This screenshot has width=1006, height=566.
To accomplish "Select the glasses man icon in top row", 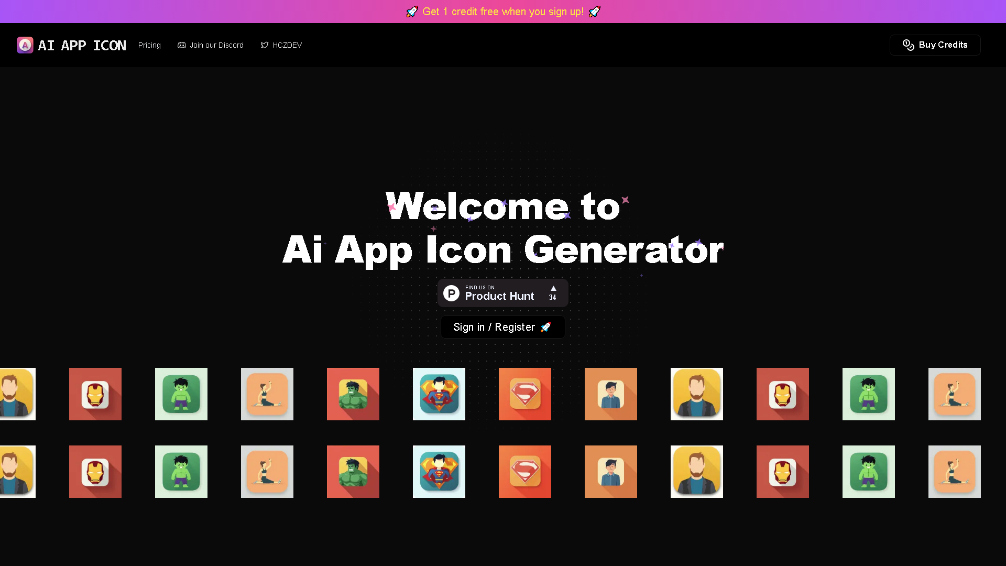I will tap(611, 394).
